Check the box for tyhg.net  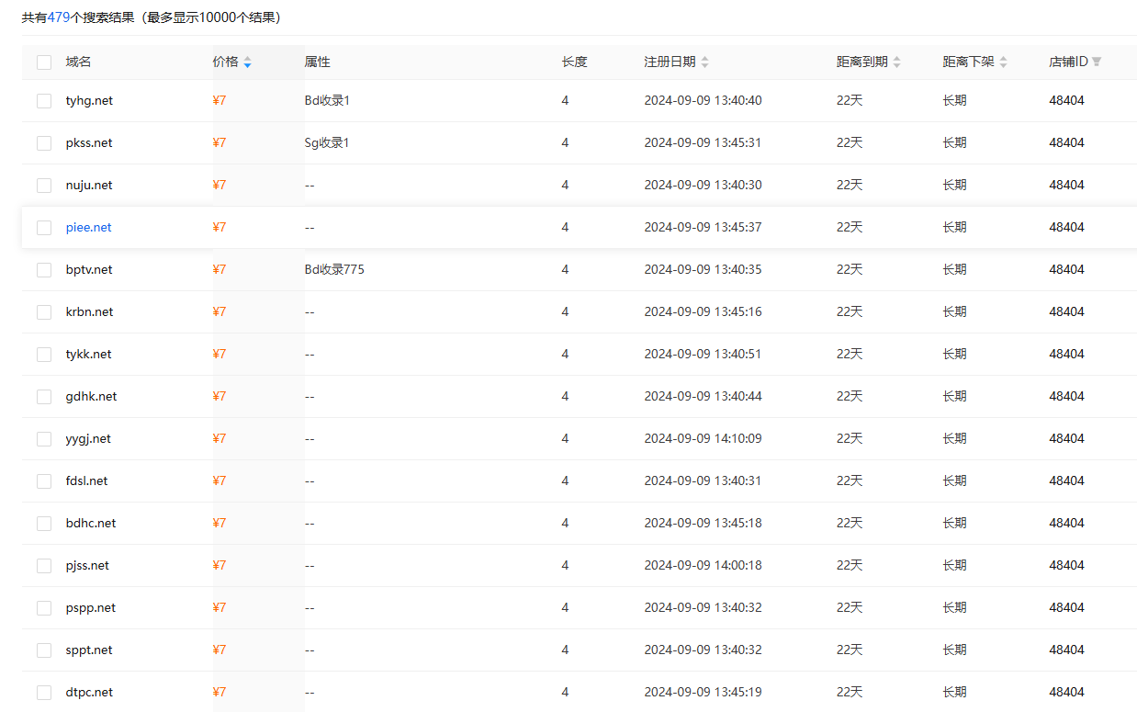(x=44, y=101)
